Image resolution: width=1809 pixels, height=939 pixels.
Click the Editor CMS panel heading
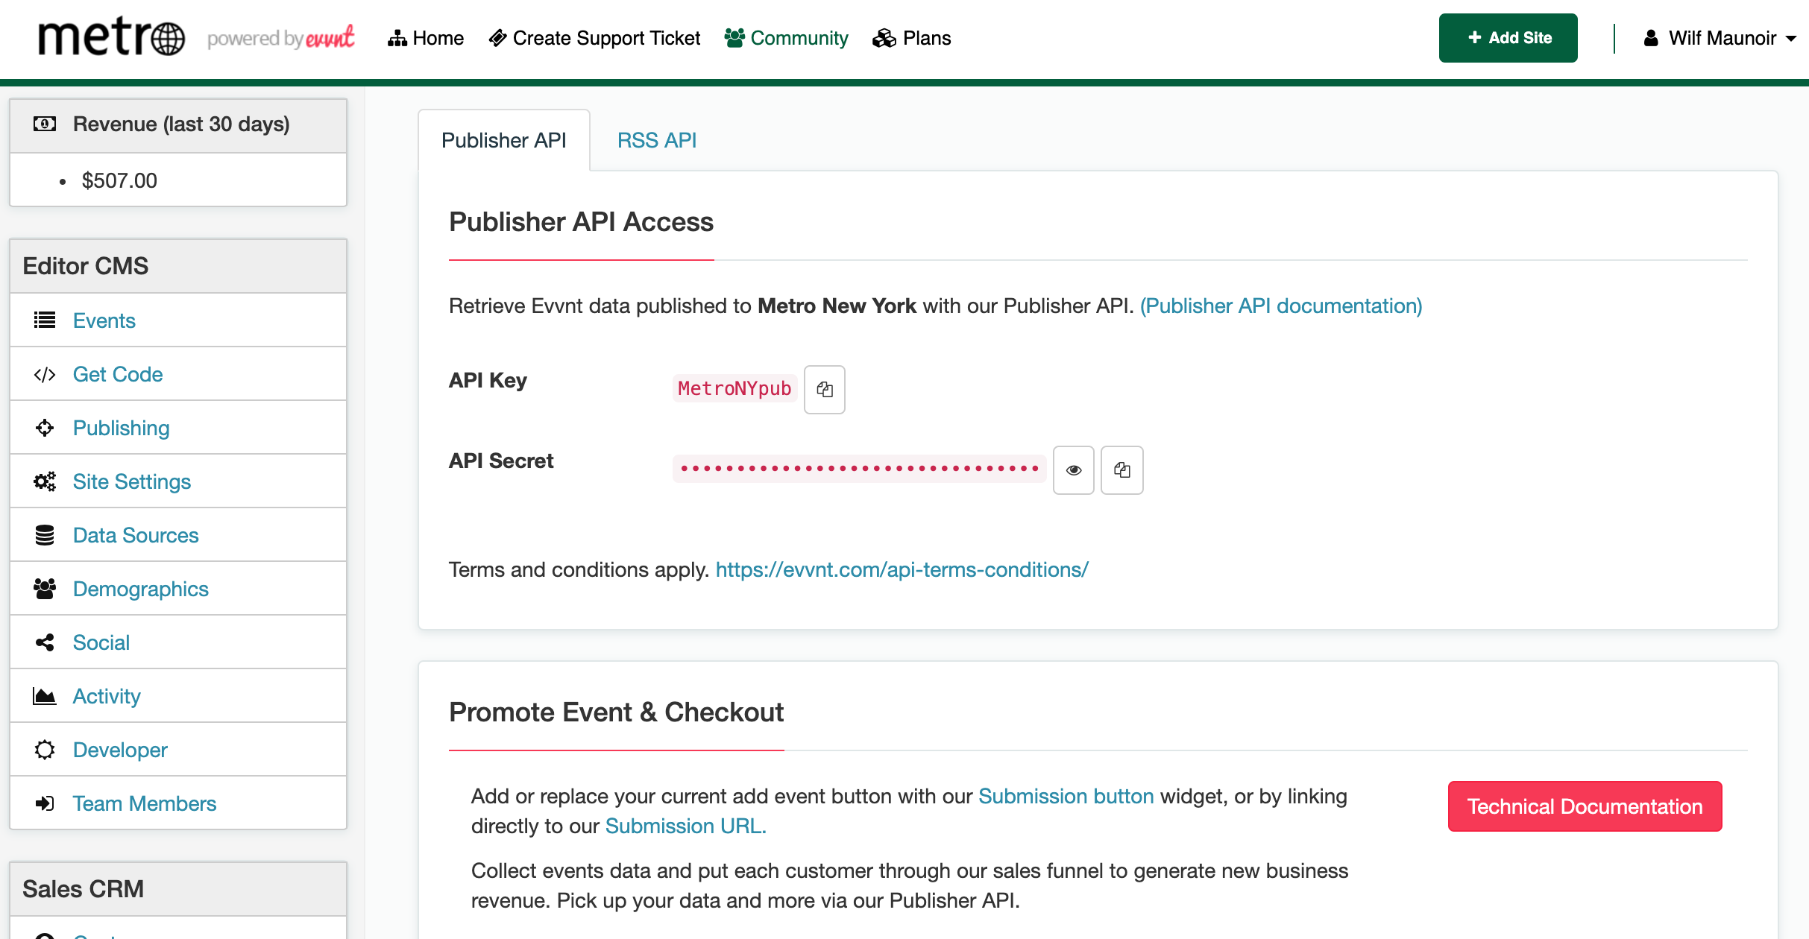coord(178,266)
